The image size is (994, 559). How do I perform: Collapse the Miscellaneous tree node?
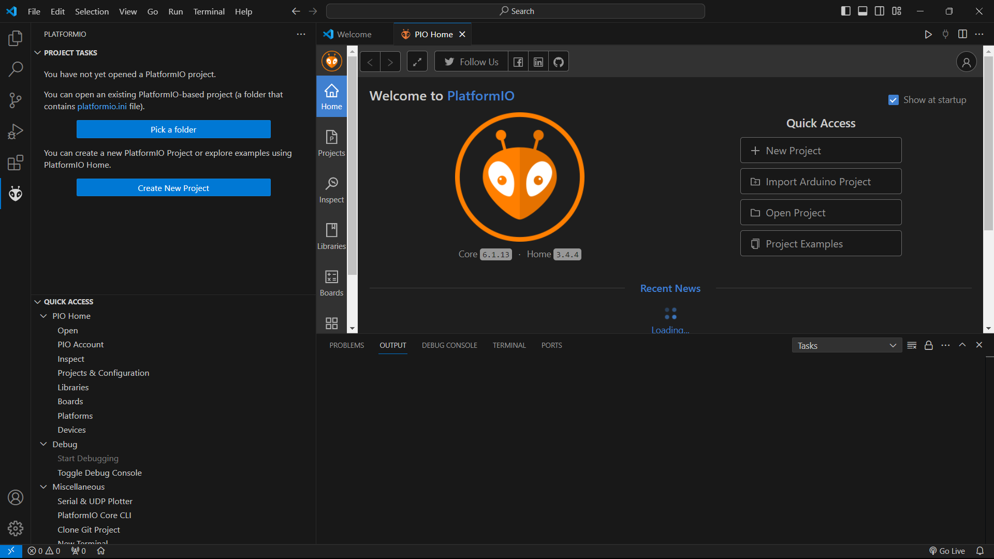(x=43, y=487)
